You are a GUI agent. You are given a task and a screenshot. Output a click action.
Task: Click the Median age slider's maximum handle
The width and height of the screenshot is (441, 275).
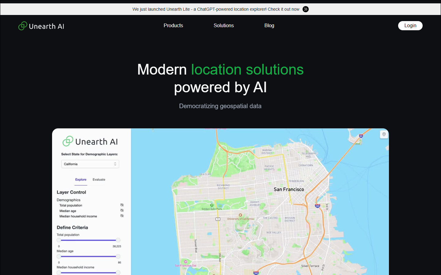[x=118, y=256]
